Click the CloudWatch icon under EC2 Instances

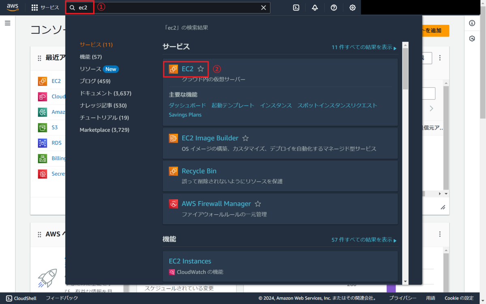(x=172, y=272)
